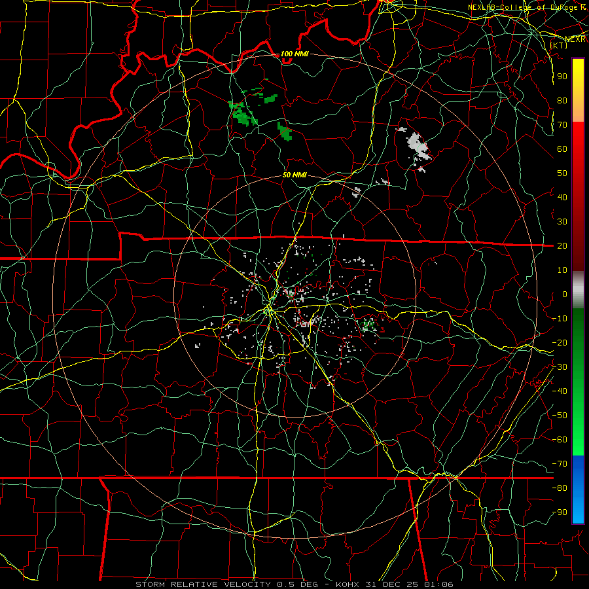Click the positive "70" velocity scale label
The image size is (589, 589).
point(562,125)
